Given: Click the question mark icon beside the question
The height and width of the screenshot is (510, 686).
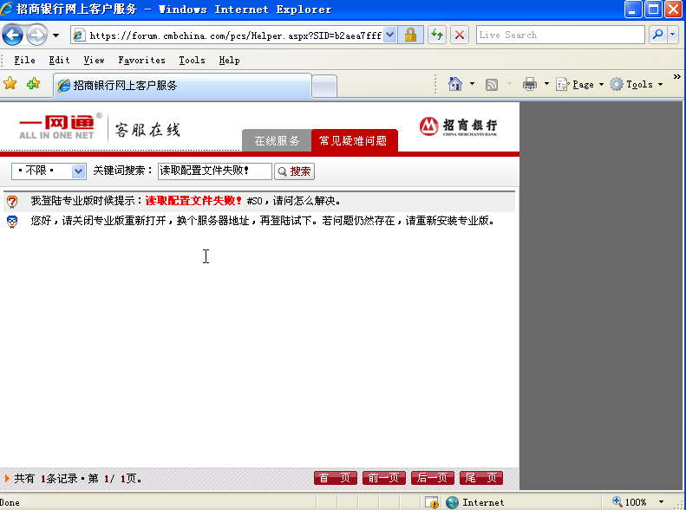Looking at the screenshot, I should 12,202.
